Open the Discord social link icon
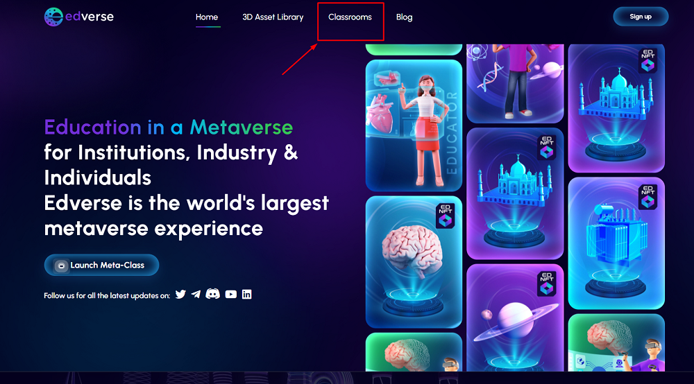Screen dimensions: 694x384 [213, 294]
